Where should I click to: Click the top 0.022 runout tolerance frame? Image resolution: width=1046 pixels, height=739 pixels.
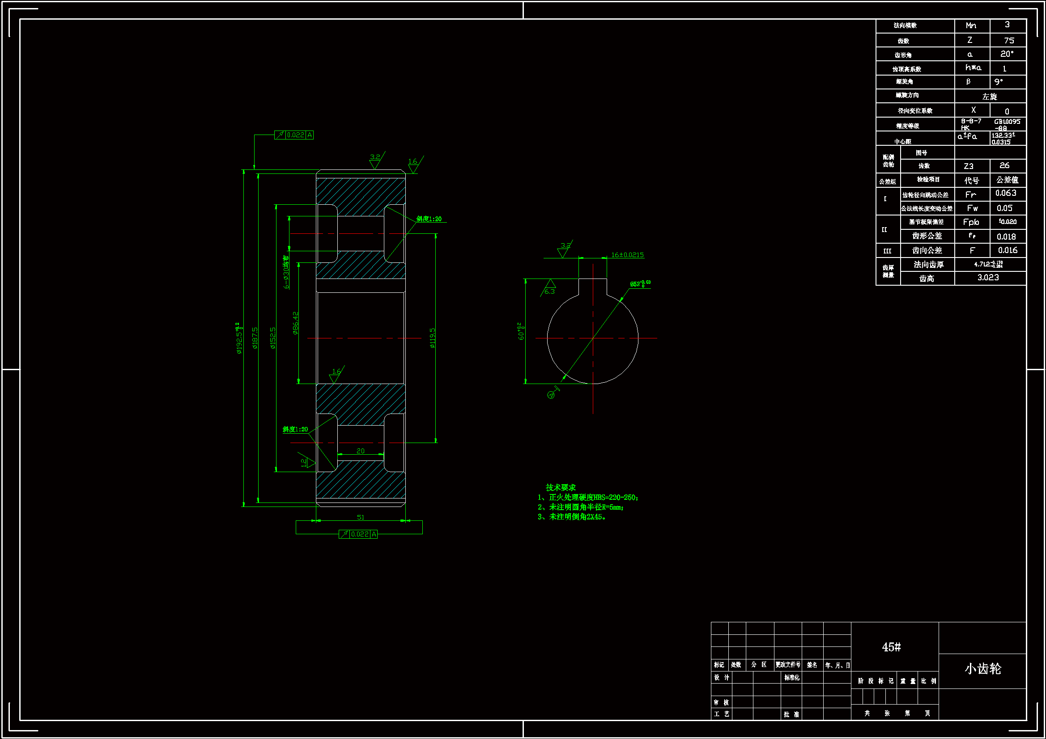point(294,135)
